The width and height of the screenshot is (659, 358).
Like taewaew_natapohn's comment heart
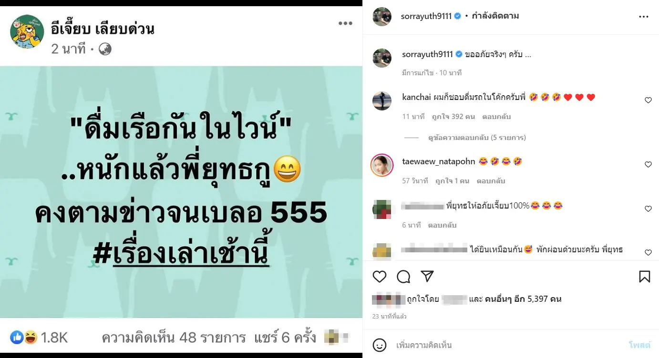click(x=648, y=164)
